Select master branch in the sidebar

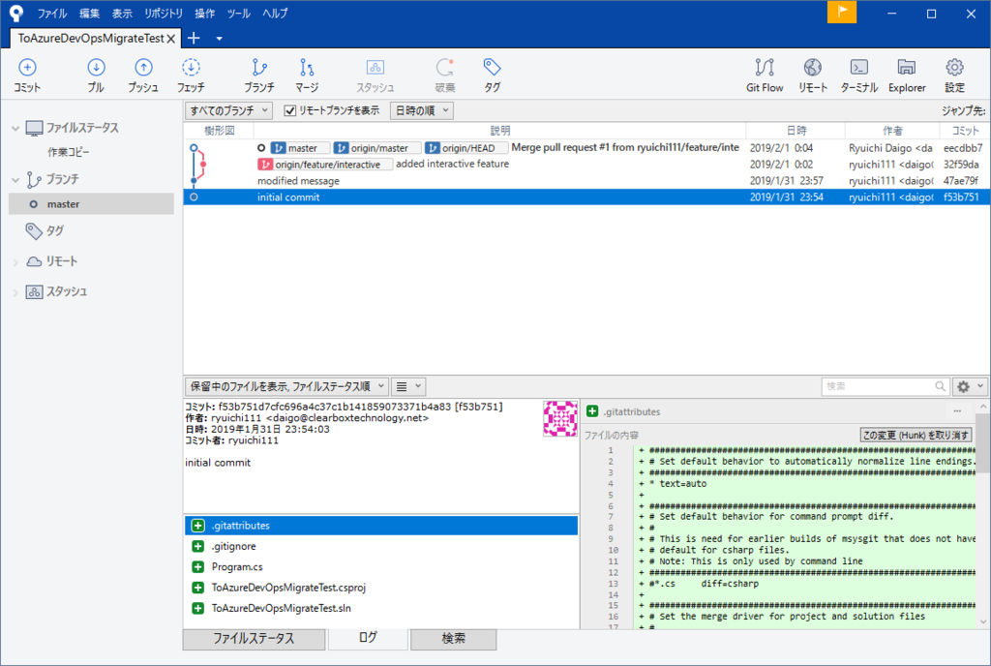point(91,204)
